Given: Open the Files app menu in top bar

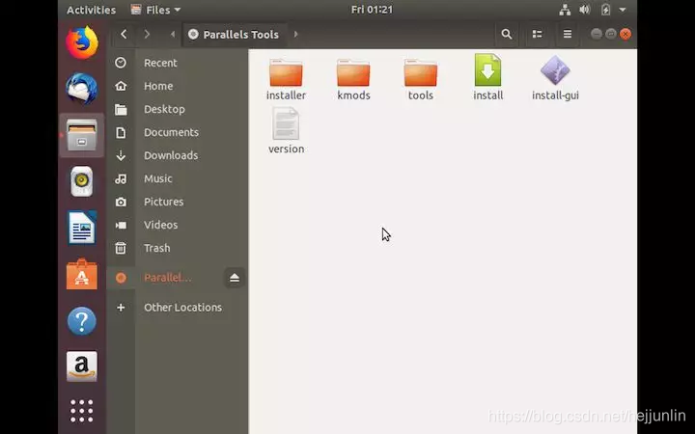Looking at the screenshot, I should [156, 10].
